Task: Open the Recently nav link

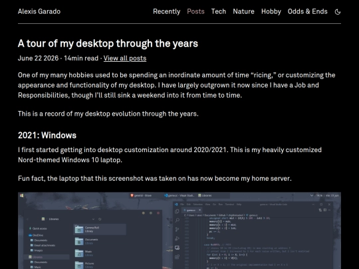Action: click(x=166, y=11)
